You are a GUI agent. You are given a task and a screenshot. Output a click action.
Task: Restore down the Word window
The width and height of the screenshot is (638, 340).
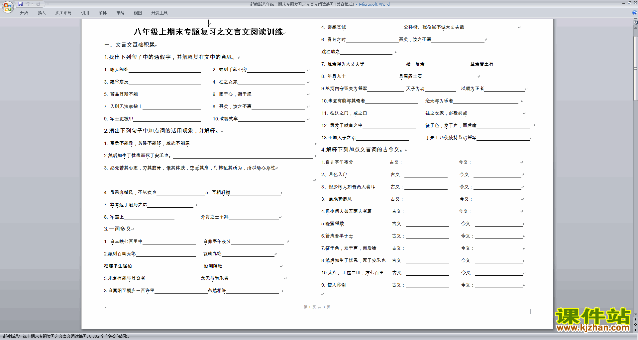point(629,3)
